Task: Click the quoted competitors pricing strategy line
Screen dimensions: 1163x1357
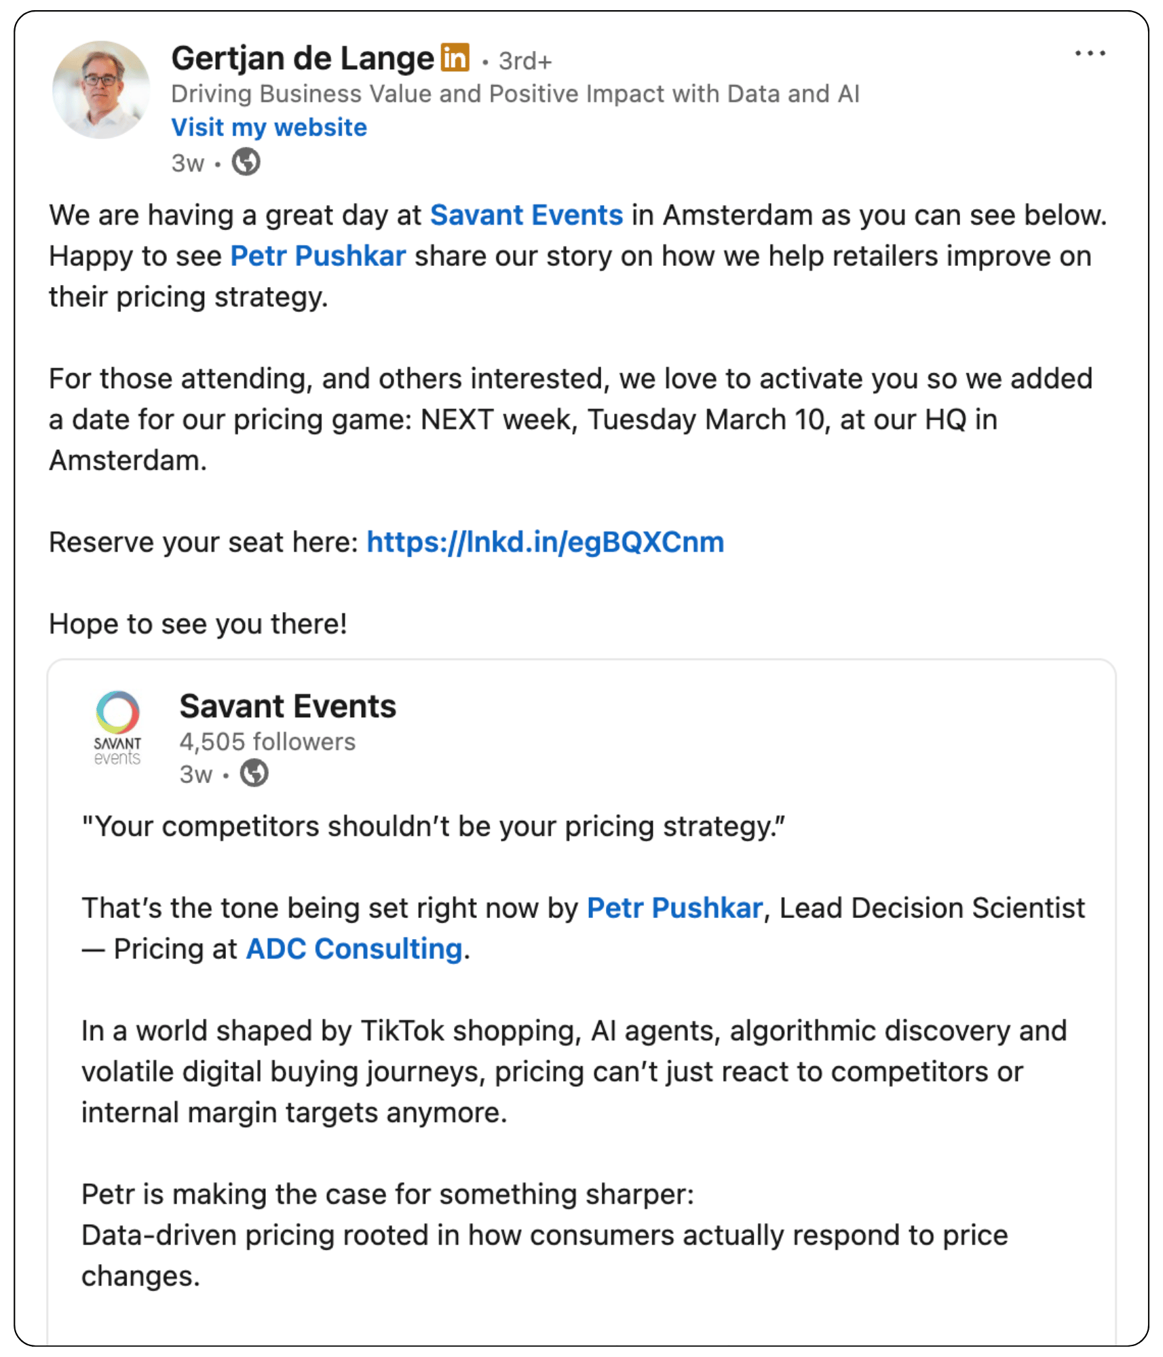Action: tap(434, 826)
